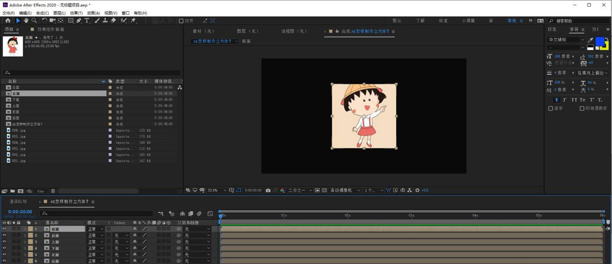Hide layer 5 左面 with eye toggle
This screenshot has height=264, width=612.
5,254
